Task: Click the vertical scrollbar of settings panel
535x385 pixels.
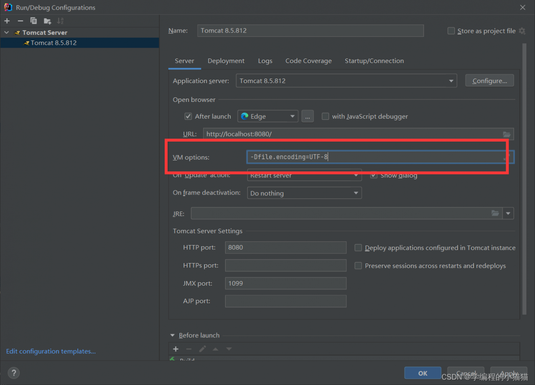Action: [x=525, y=180]
